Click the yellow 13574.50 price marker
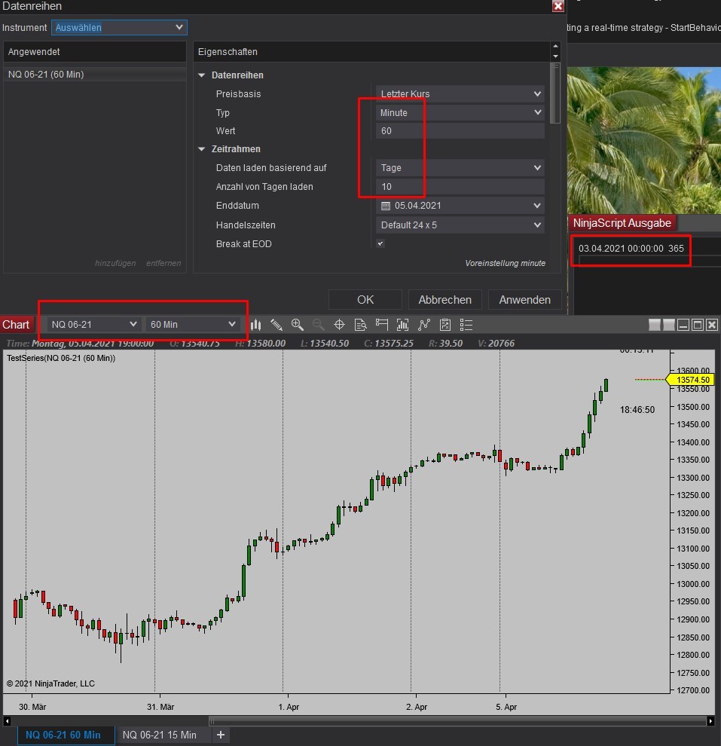This screenshot has width=721, height=746. tap(690, 380)
